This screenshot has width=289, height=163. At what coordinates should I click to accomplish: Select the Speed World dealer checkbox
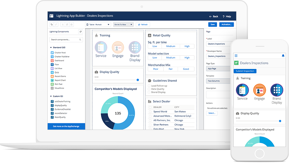(150, 112)
